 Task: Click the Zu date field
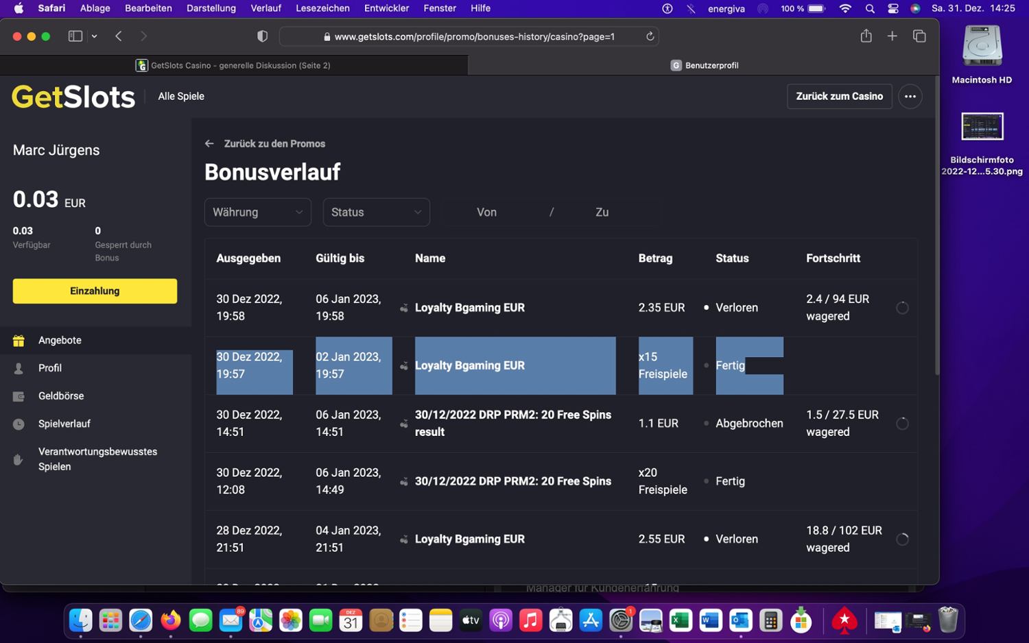click(x=602, y=213)
